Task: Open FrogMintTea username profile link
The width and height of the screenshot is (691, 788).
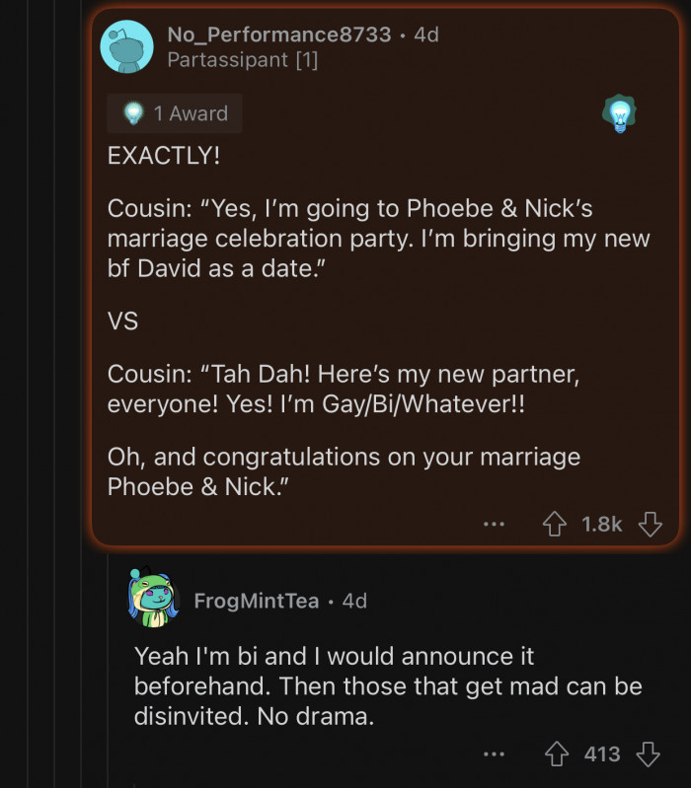Action: tap(257, 601)
